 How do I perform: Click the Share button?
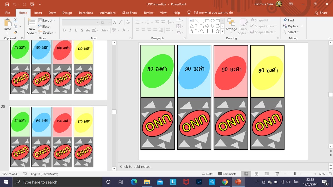(x=321, y=13)
